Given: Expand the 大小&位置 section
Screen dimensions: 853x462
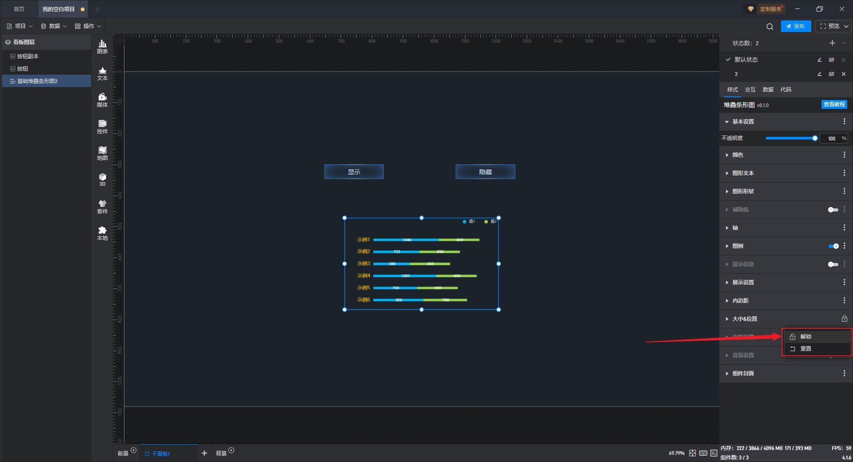Looking at the screenshot, I should pos(727,319).
